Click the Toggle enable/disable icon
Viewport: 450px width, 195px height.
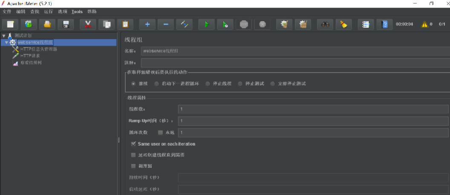tap(184, 24)
